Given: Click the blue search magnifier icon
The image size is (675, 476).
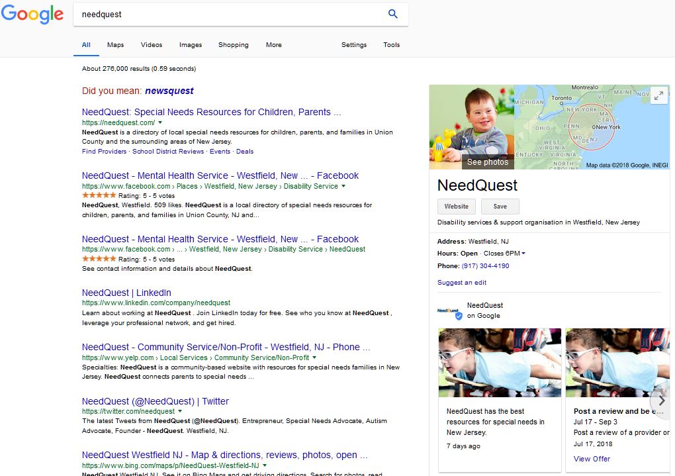Looking at the screenshot, I should coord(392,14).
